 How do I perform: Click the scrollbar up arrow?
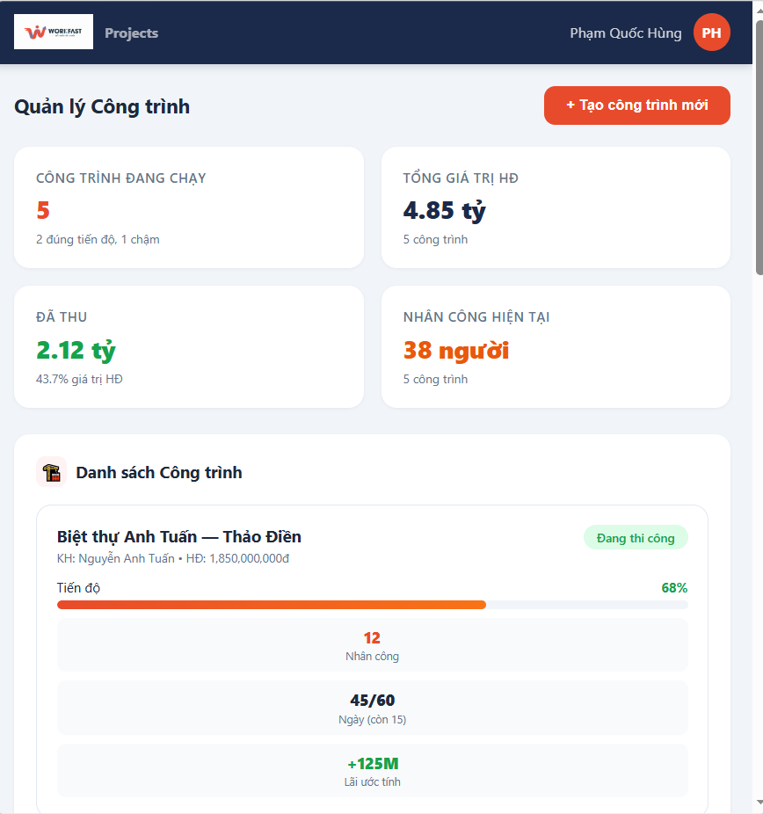tap(757, 8)
